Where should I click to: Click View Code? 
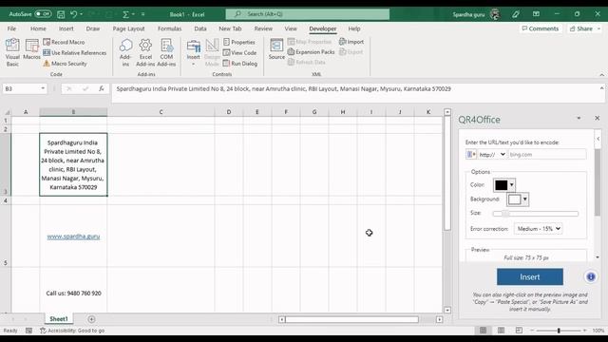[x=239, y=52]
